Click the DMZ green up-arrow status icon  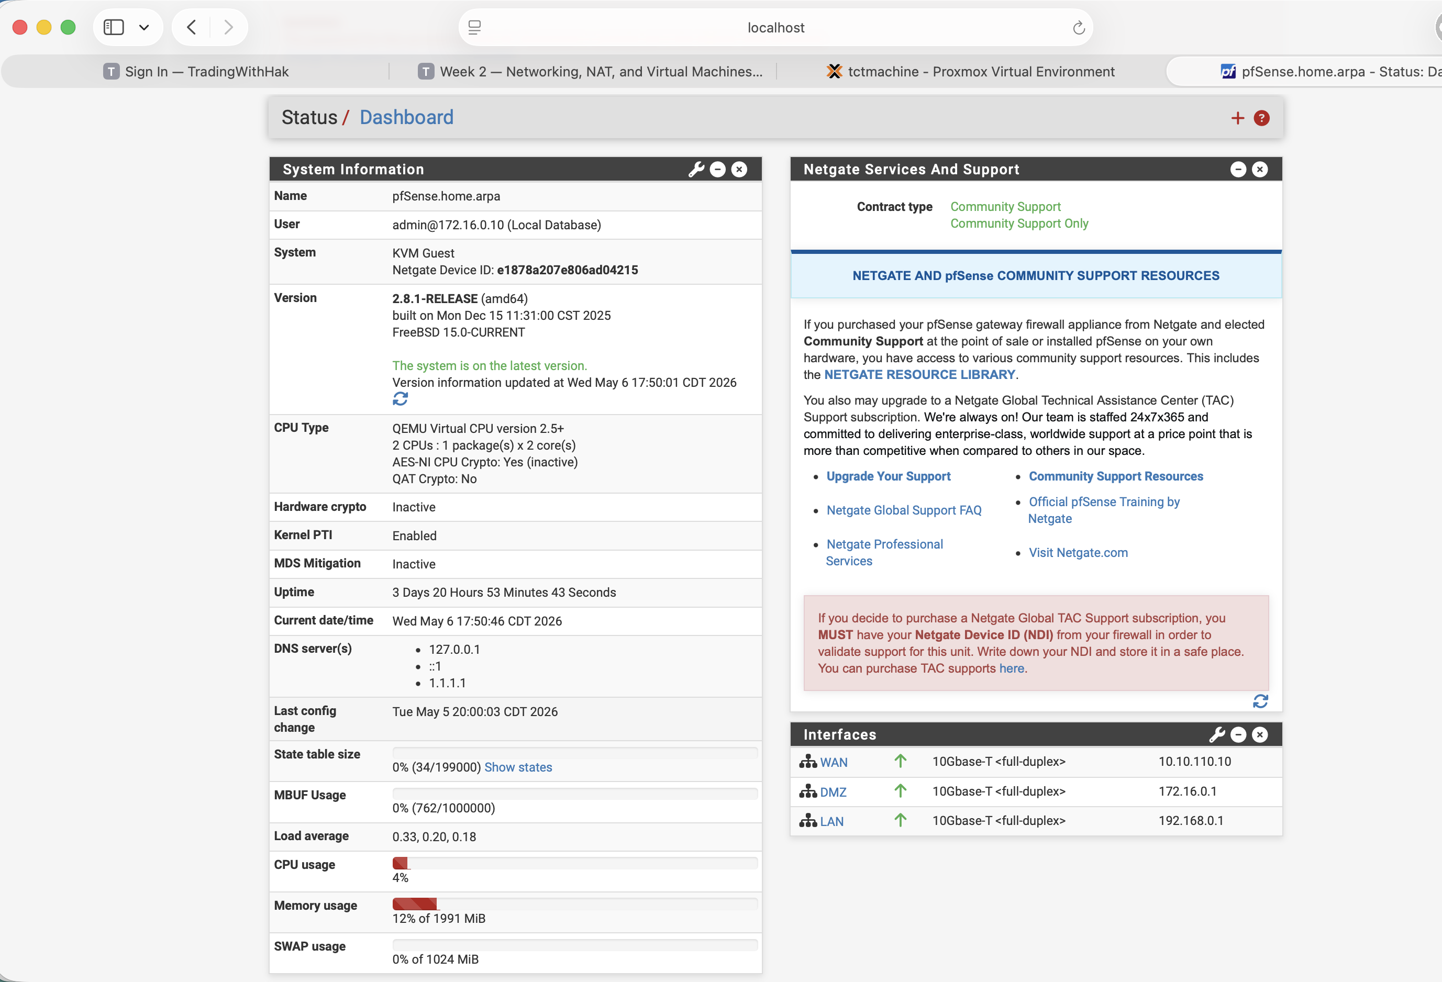coord(900,791)
